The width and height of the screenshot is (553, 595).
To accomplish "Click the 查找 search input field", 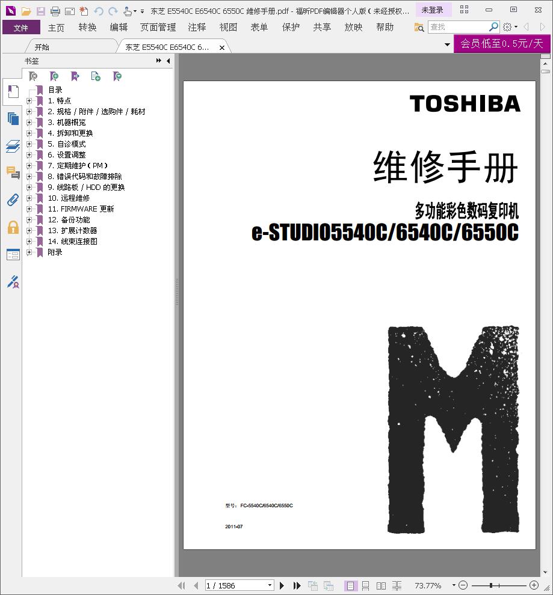I will click(x=458, y=27).
